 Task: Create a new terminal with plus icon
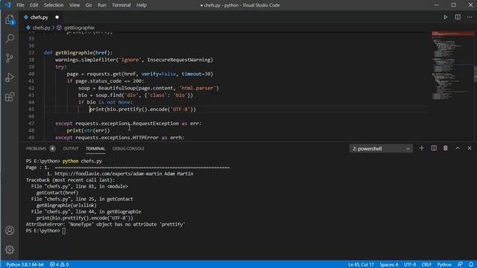[x=421, y=148]
